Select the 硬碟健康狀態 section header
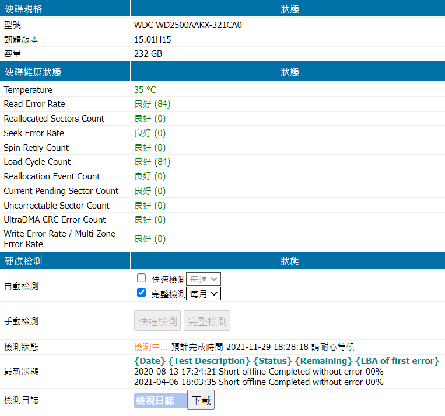This screenshot has height=416, width=445. [x=33, y=72]
